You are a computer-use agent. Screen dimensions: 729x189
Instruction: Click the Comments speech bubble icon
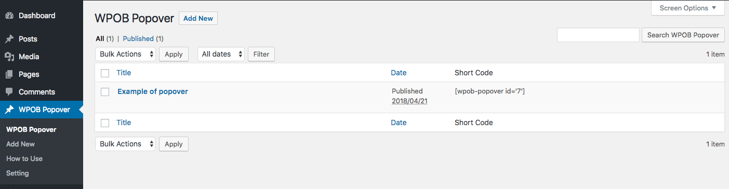(x=9, y=92)
